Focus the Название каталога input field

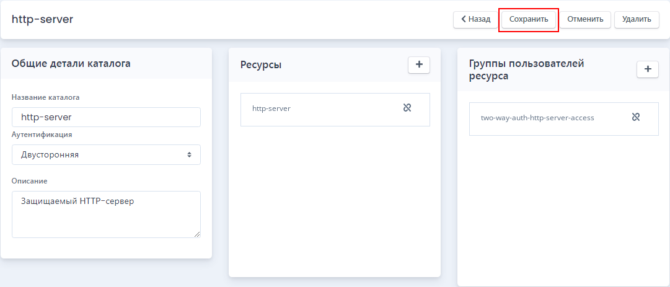click(106, 117)
